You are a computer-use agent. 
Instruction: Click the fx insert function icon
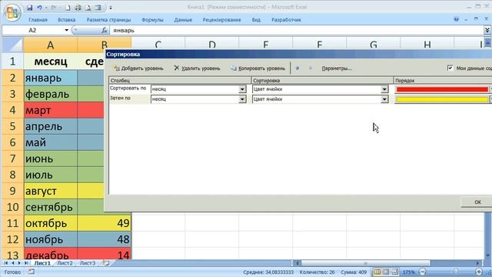pyautogui.click(x=105, y=30)
